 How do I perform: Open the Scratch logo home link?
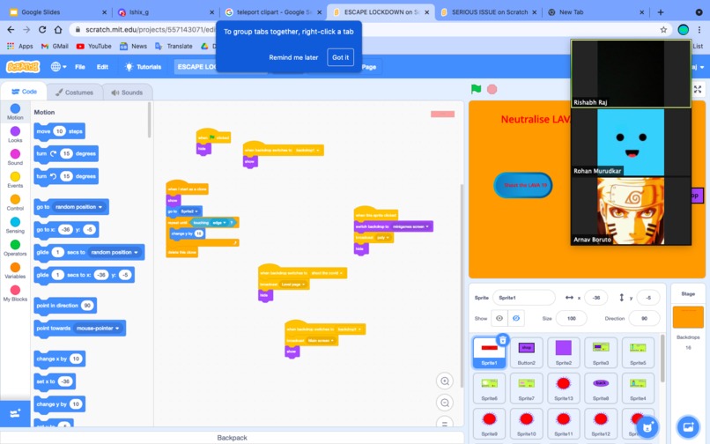[23, 67]
